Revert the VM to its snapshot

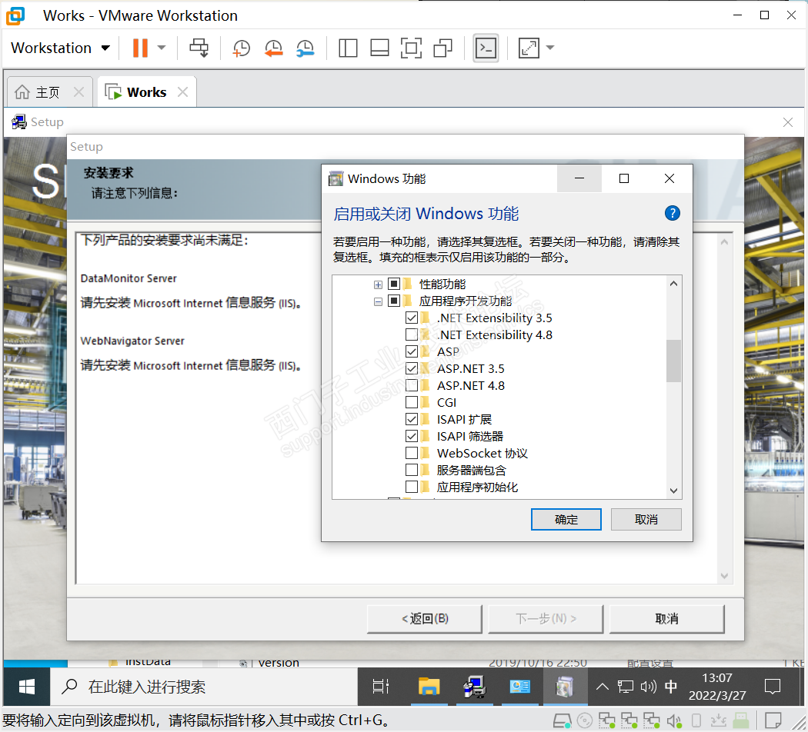point(274,48)
